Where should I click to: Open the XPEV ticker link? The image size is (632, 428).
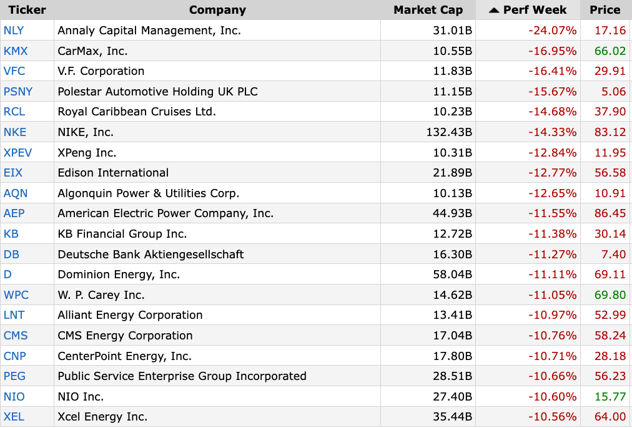(x=17, y=153)
